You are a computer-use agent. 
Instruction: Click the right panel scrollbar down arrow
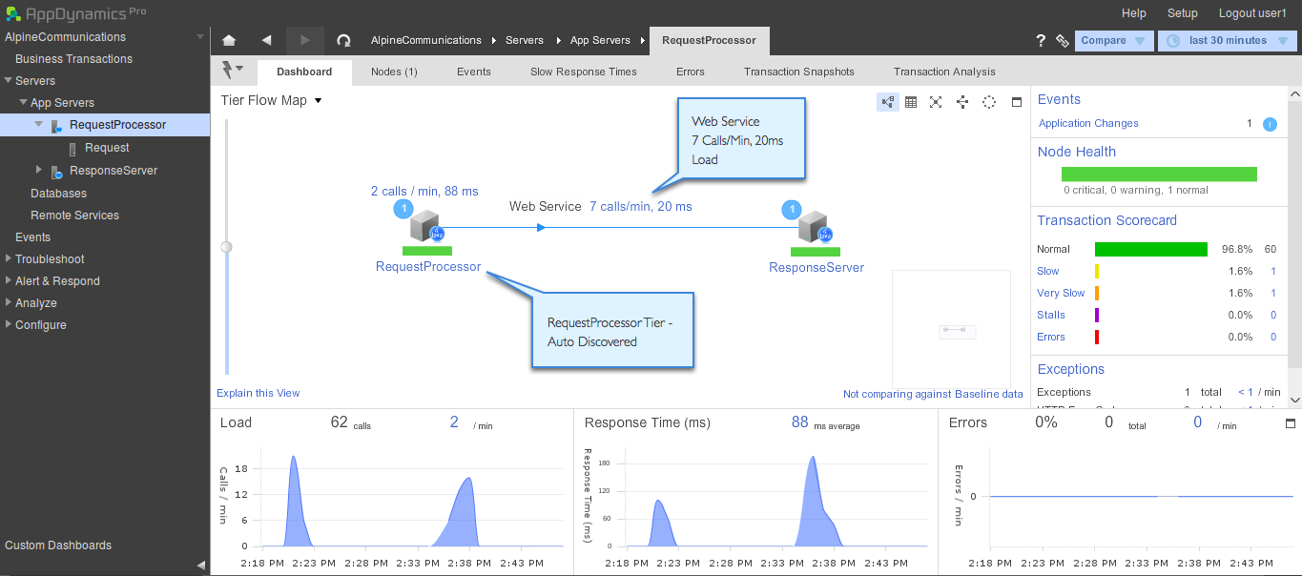point(1294,400)
